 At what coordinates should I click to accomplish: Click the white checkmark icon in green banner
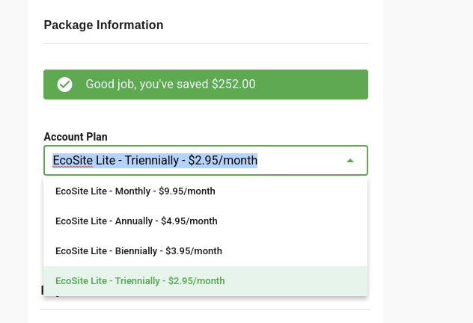coord(65,84)
